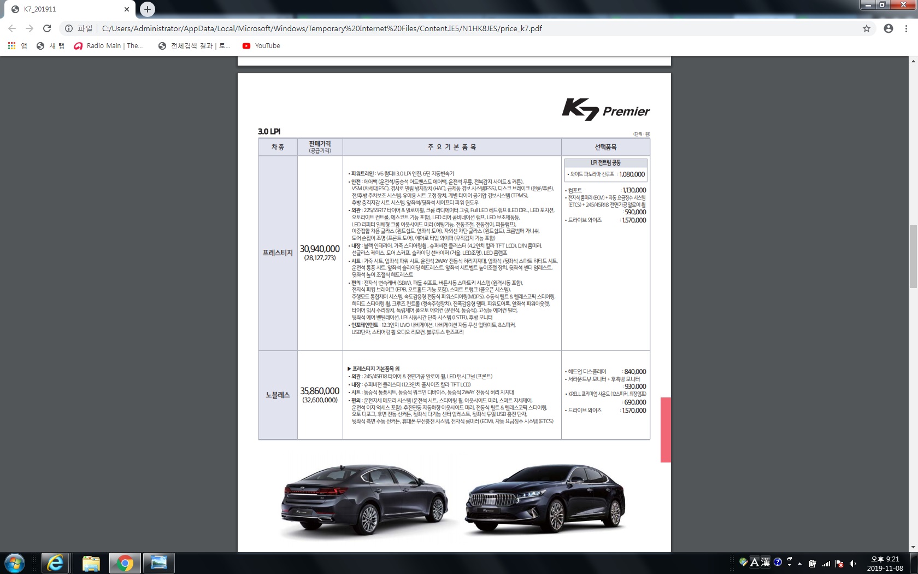
Task: Open a new tab with plus button
Action: click(148, 9)
